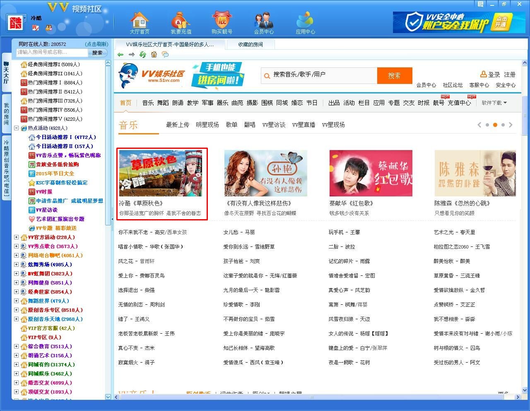530x411 pixels.
Task: Click the green refresh icon in browser toolbar
Action: (143, 55)
